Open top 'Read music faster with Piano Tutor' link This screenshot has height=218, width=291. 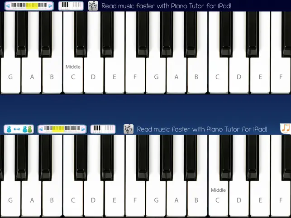166,6
